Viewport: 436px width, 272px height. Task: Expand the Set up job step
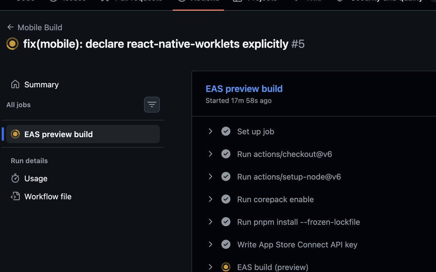tap(210, 131)
